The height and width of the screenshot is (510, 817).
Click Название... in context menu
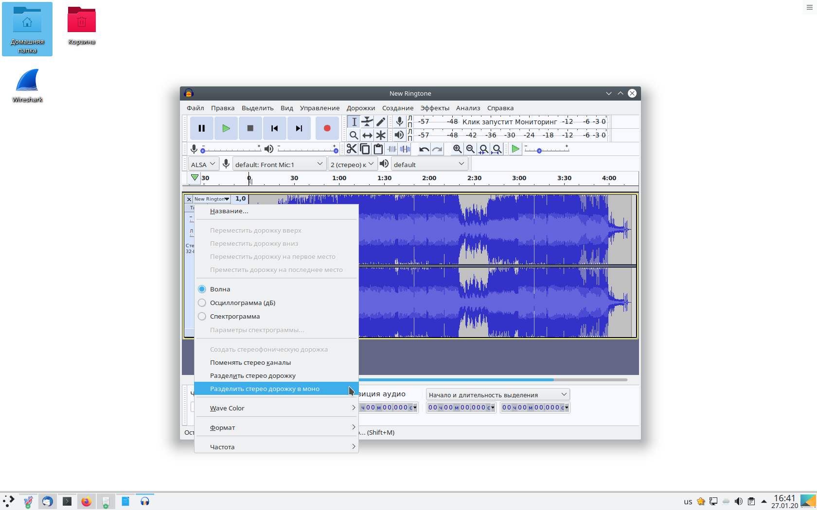click(x=229, y=211)
